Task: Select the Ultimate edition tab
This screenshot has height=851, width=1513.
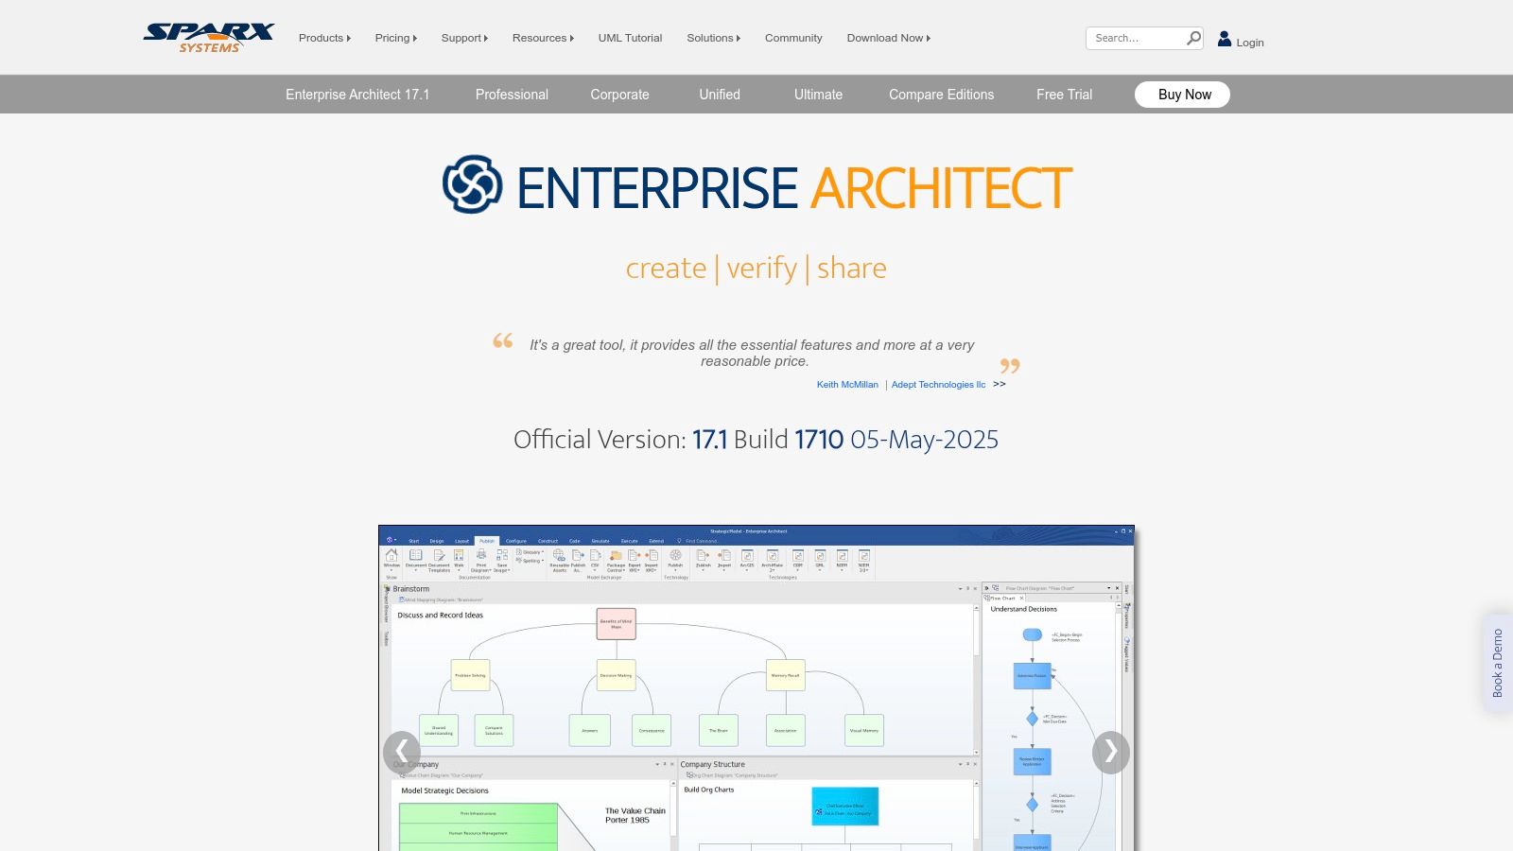Action: [818, 95]
